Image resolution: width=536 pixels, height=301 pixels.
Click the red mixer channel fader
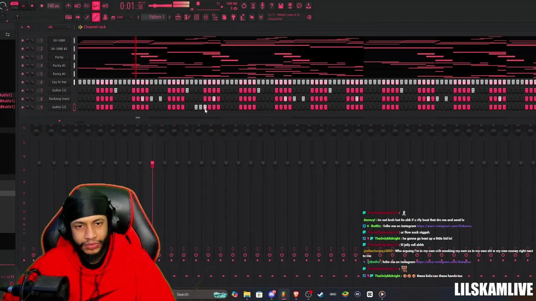pyautogui.click(x=152, y=164)
